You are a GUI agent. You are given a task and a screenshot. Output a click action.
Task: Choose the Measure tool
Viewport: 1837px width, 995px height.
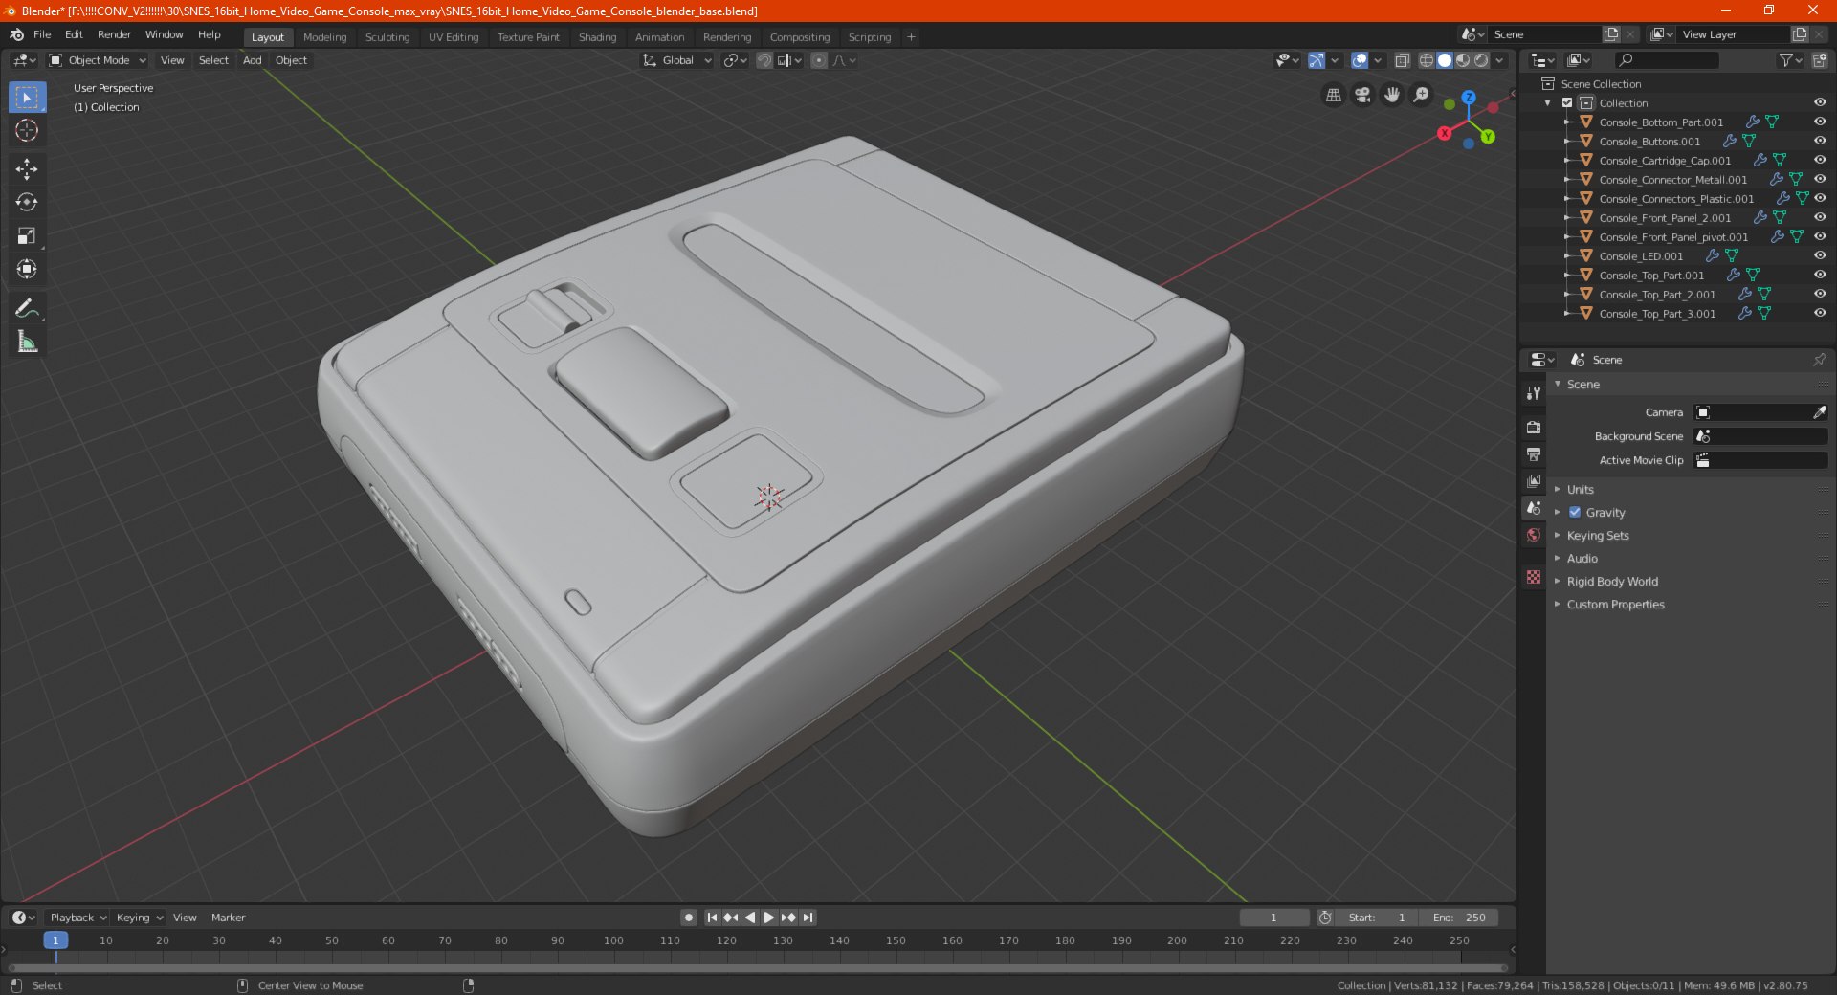27,342
